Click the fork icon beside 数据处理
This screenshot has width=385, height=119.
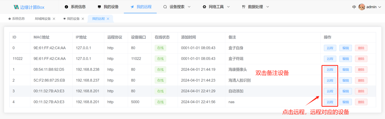point(244,7)
